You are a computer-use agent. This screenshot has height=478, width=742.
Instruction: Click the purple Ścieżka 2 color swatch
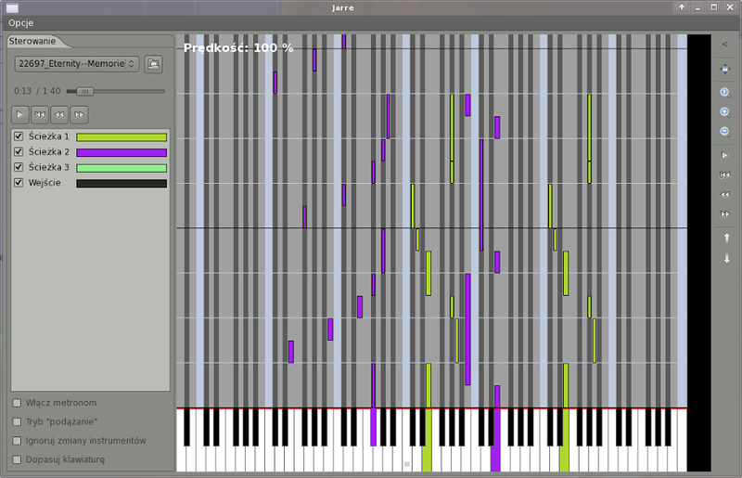point(122,152)
